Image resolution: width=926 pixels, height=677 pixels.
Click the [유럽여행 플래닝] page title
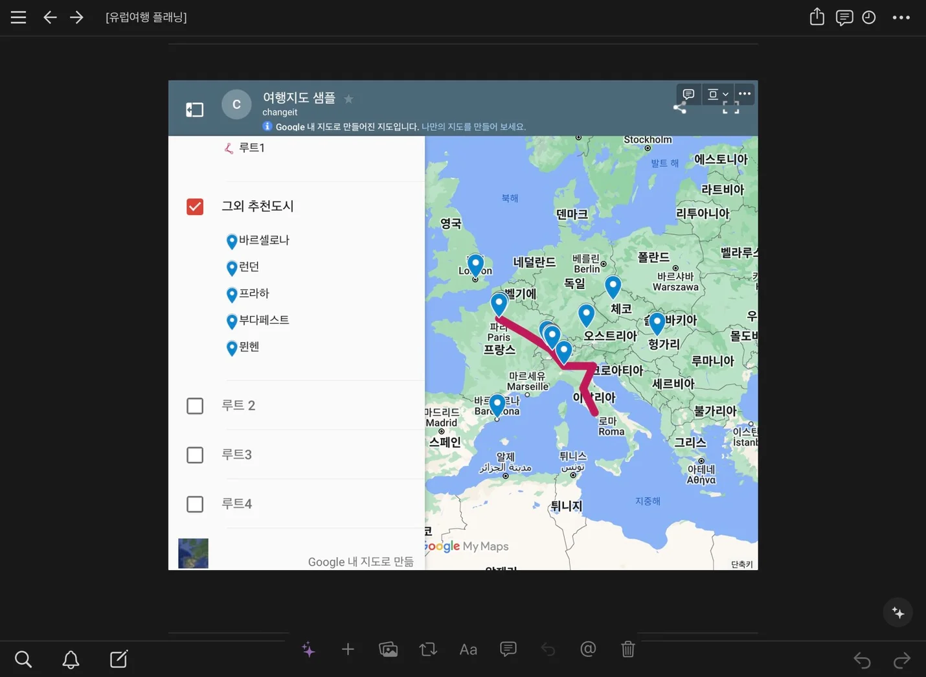pos(146,17)
